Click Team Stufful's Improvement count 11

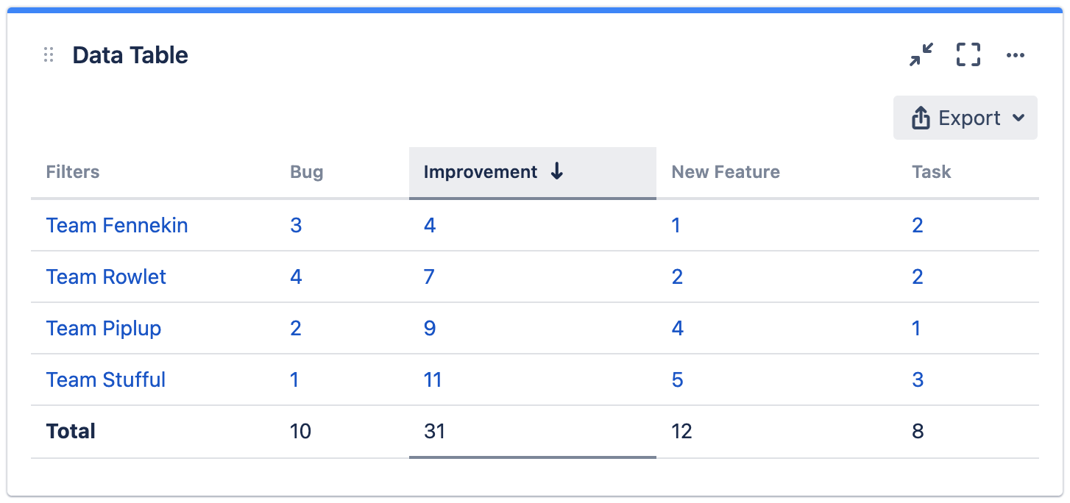point(433,379)
